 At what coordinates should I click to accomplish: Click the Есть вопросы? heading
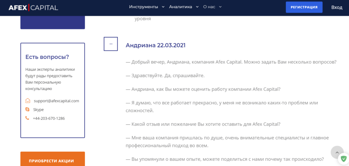(47, 57)
